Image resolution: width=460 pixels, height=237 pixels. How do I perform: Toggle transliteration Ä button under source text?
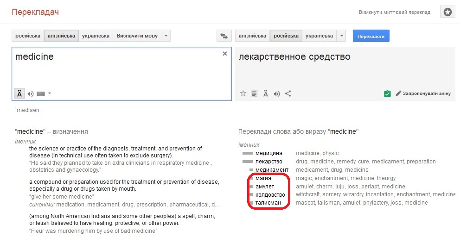pyautogui.click(x=19, y=94)
